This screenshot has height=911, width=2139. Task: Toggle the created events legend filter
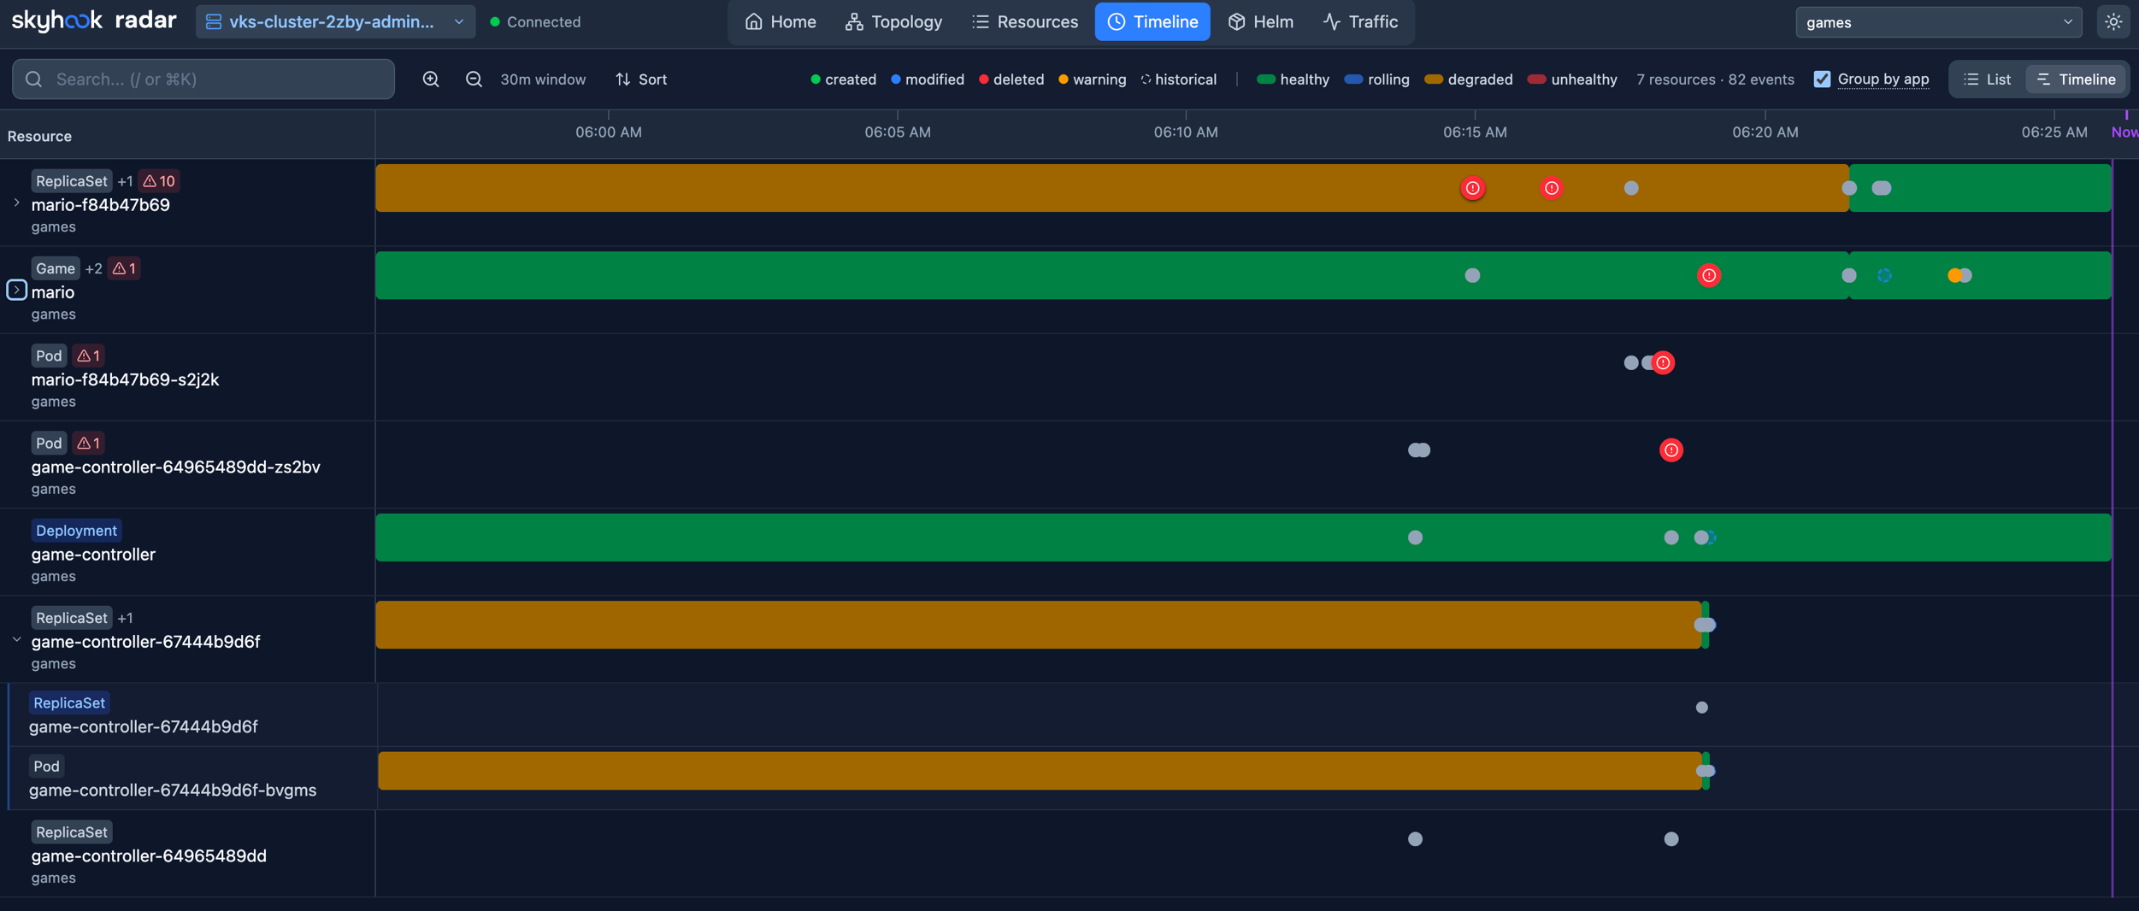point(843,79)
